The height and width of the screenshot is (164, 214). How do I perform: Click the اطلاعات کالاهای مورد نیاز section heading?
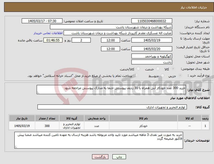click(190, 98)
